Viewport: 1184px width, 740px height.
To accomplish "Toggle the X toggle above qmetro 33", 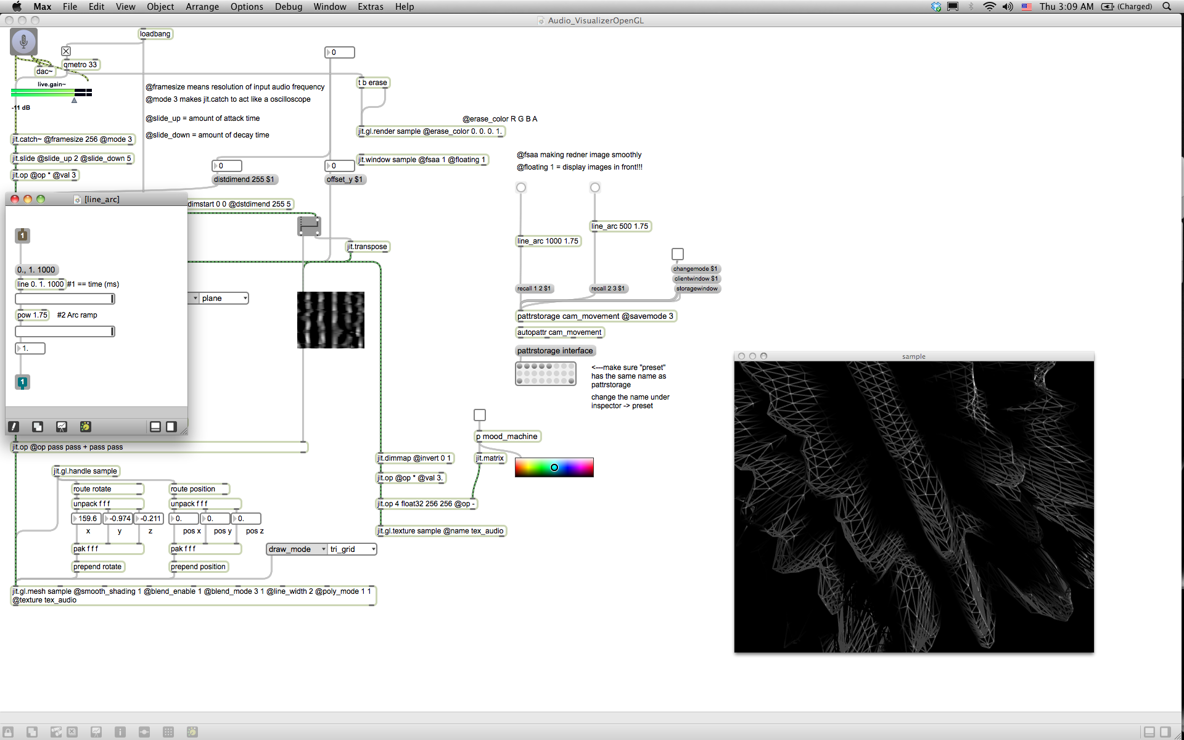I will 66,51.
